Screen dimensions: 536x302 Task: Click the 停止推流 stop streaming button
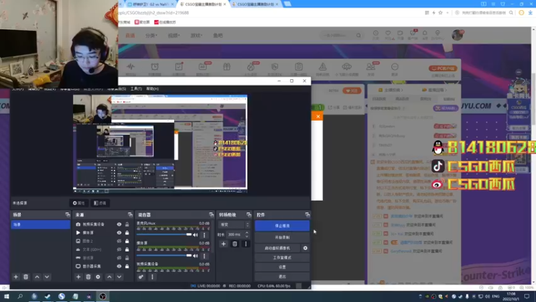[x=282, y=225]
